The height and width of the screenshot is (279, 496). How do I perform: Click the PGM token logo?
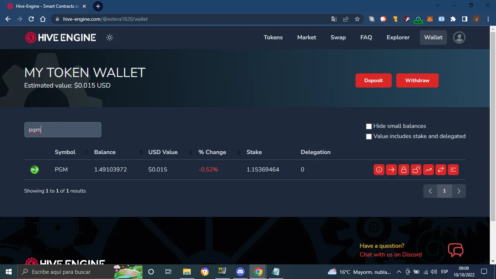[x=34, y=170]
